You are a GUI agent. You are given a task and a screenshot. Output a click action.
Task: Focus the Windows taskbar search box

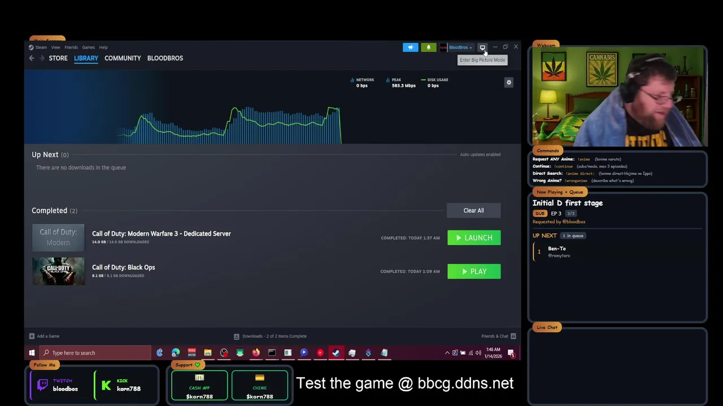click(95, 353)
